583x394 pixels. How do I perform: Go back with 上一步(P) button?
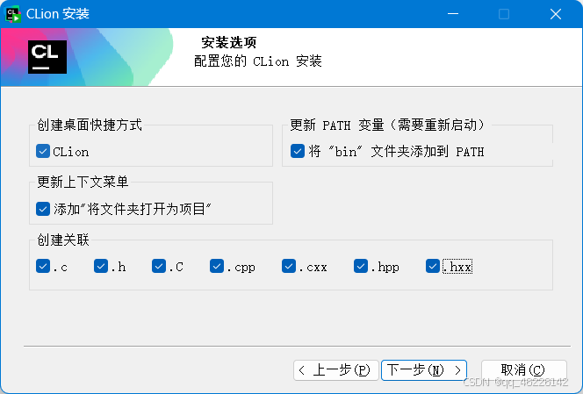coord(336,370)
